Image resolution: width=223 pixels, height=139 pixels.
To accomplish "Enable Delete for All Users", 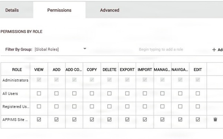I will pos(109,93).
